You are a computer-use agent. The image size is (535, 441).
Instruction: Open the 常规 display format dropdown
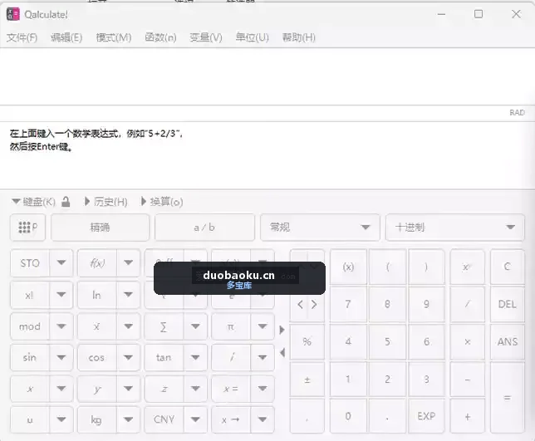(x=320, y=228)
